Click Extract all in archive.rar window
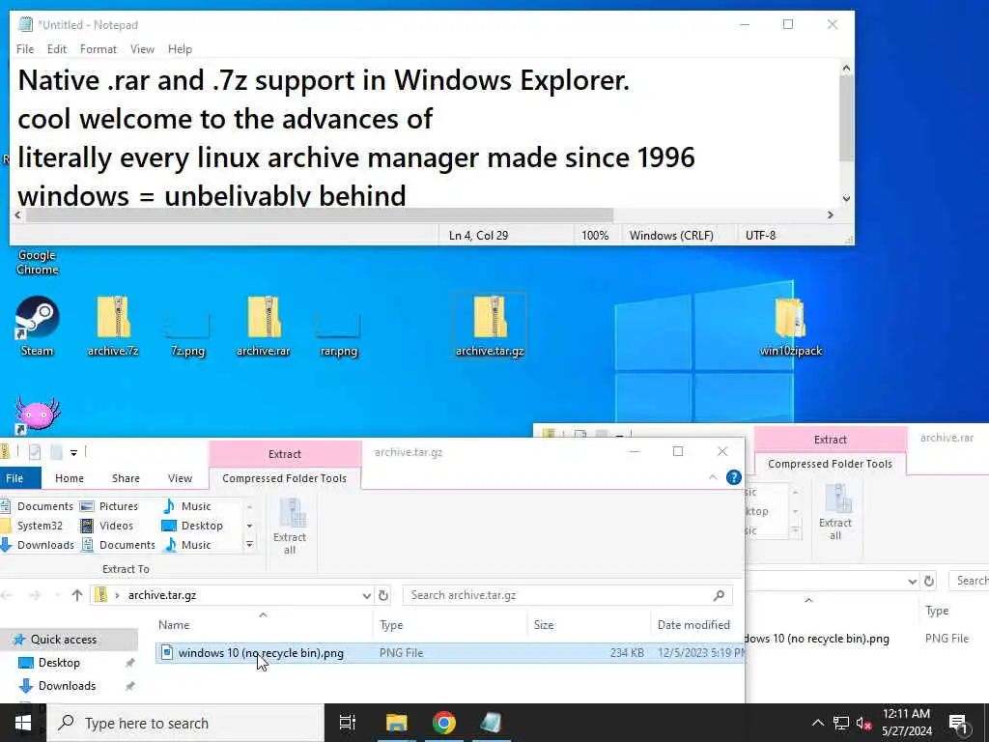The image size is (989, 742). point(835,512)
